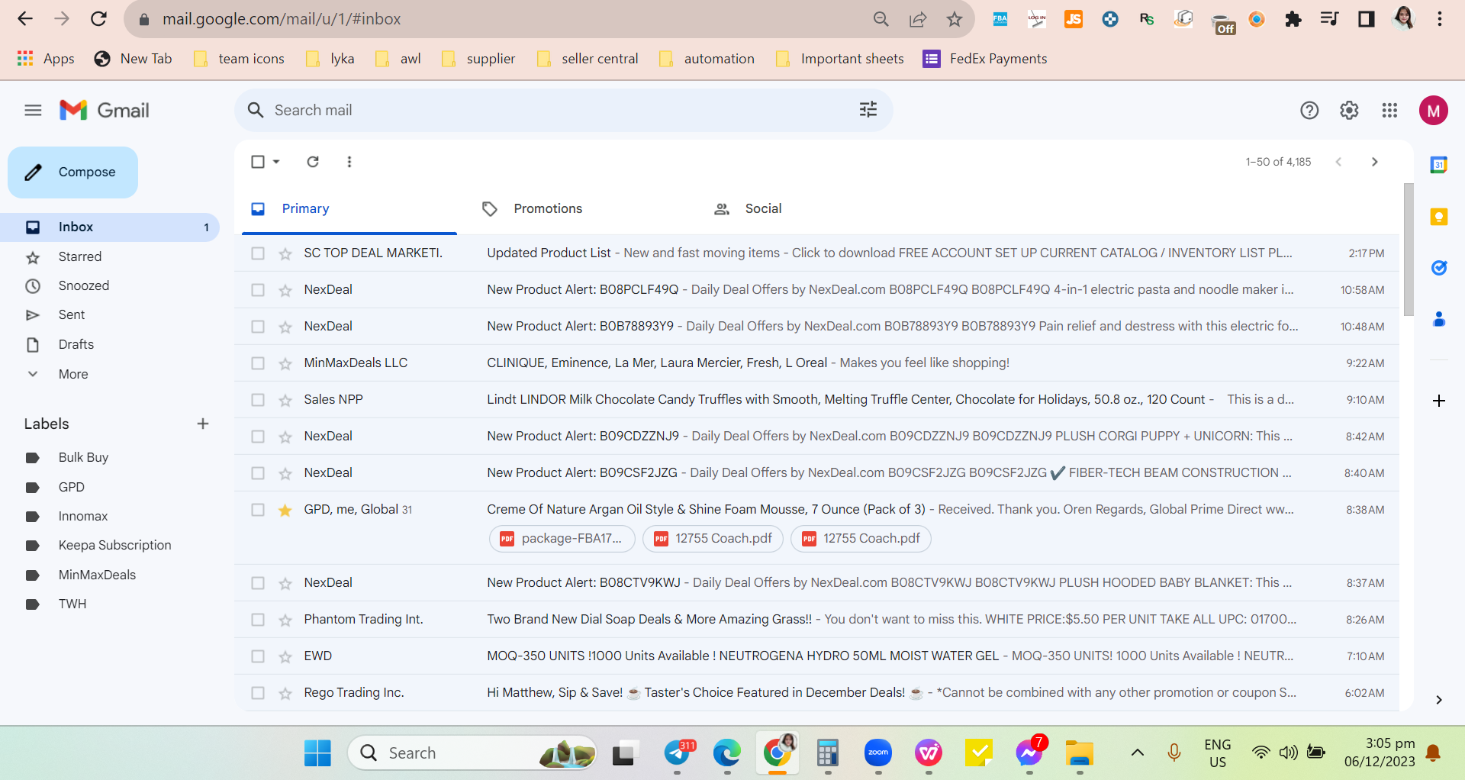Open Google Keep in the side panel
This screenshot has width=1465, height=780.
1439,217
